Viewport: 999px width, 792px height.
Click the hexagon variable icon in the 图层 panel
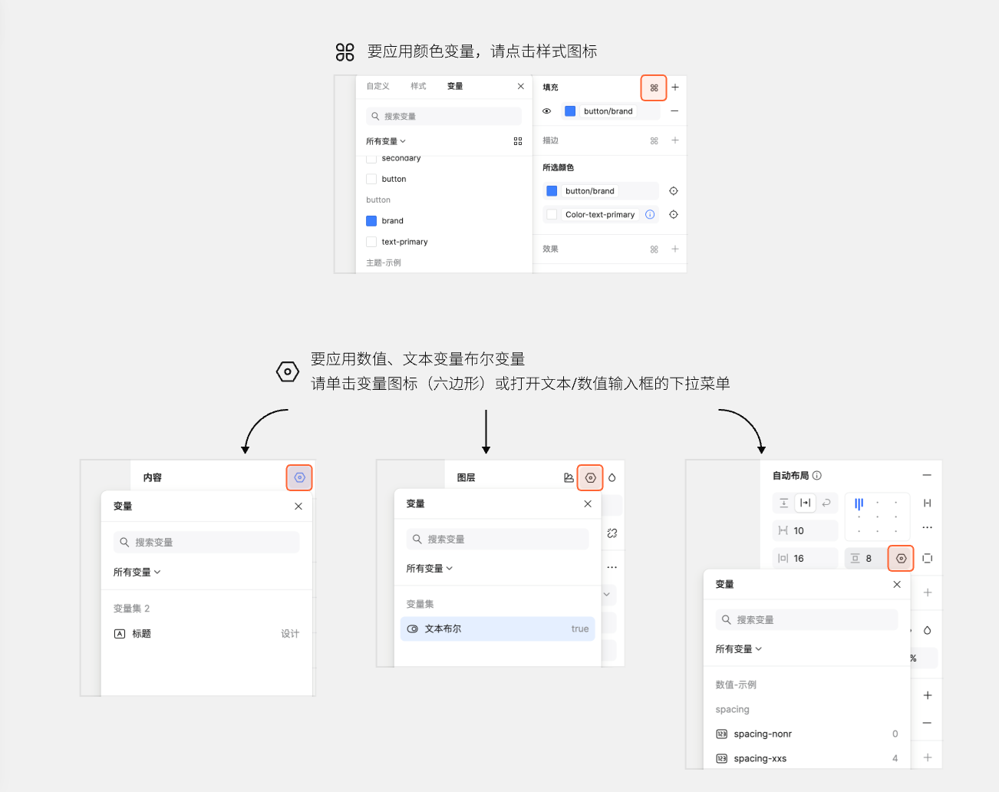click(x=590, y=477)
